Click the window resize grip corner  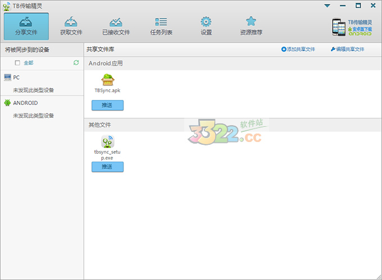379,277
